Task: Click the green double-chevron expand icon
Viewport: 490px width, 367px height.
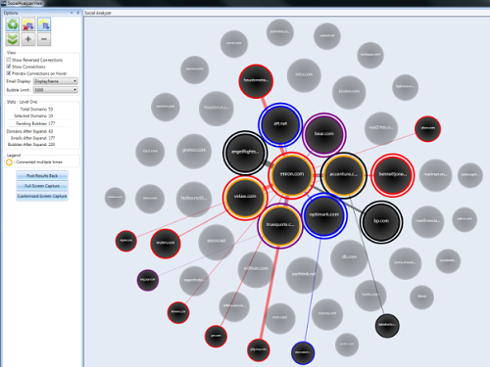Action: click(x=13, y=39)
